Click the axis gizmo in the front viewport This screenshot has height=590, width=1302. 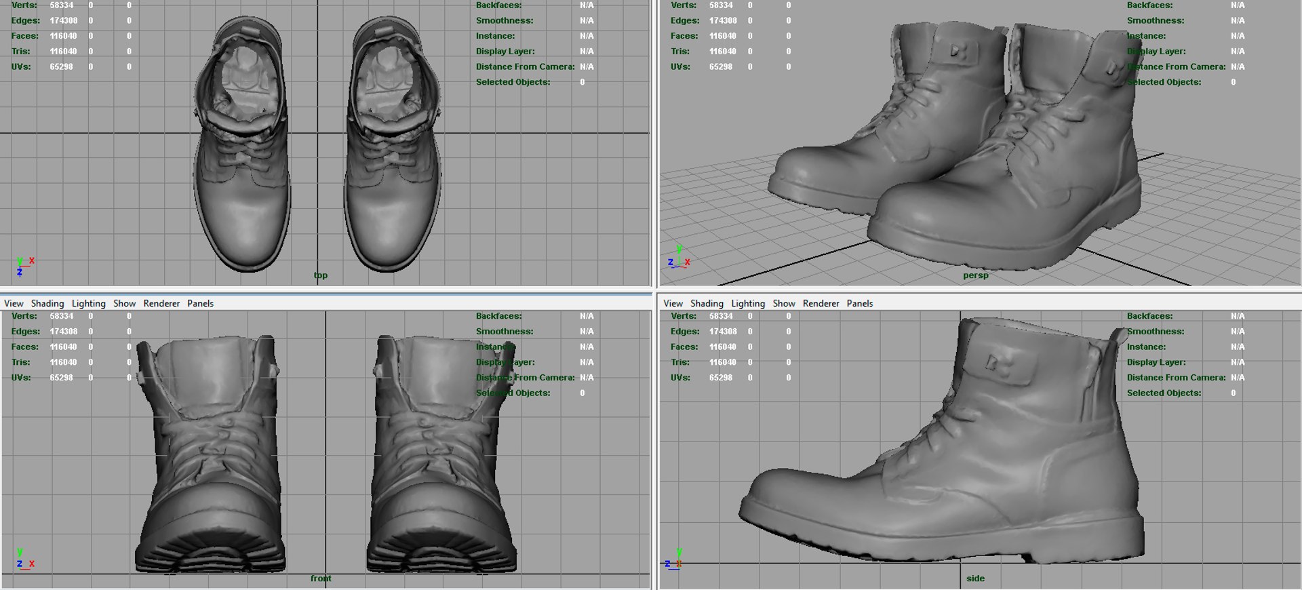point(24,559)
